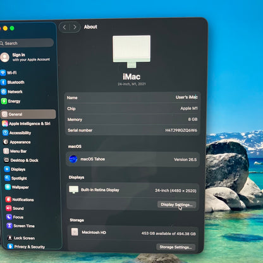Viewport: 263px width, 263px height.
Task: Open Apple Intelligence & Siri icon
Action: 5,123
